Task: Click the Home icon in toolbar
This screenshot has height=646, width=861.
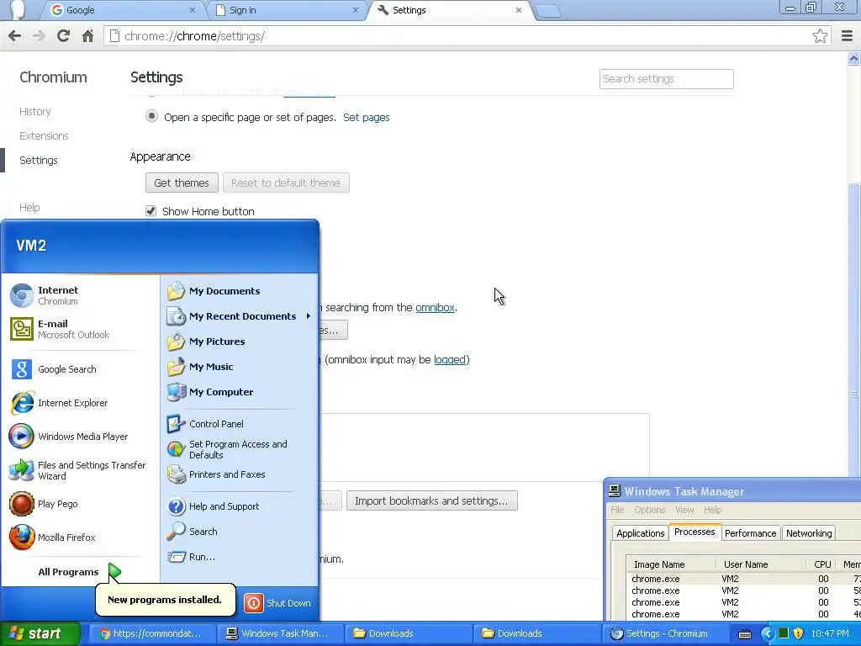Action: pos(87,36)
